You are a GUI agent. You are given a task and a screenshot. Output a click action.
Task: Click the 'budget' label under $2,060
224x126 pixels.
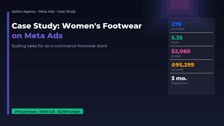(x=176, y=56)
